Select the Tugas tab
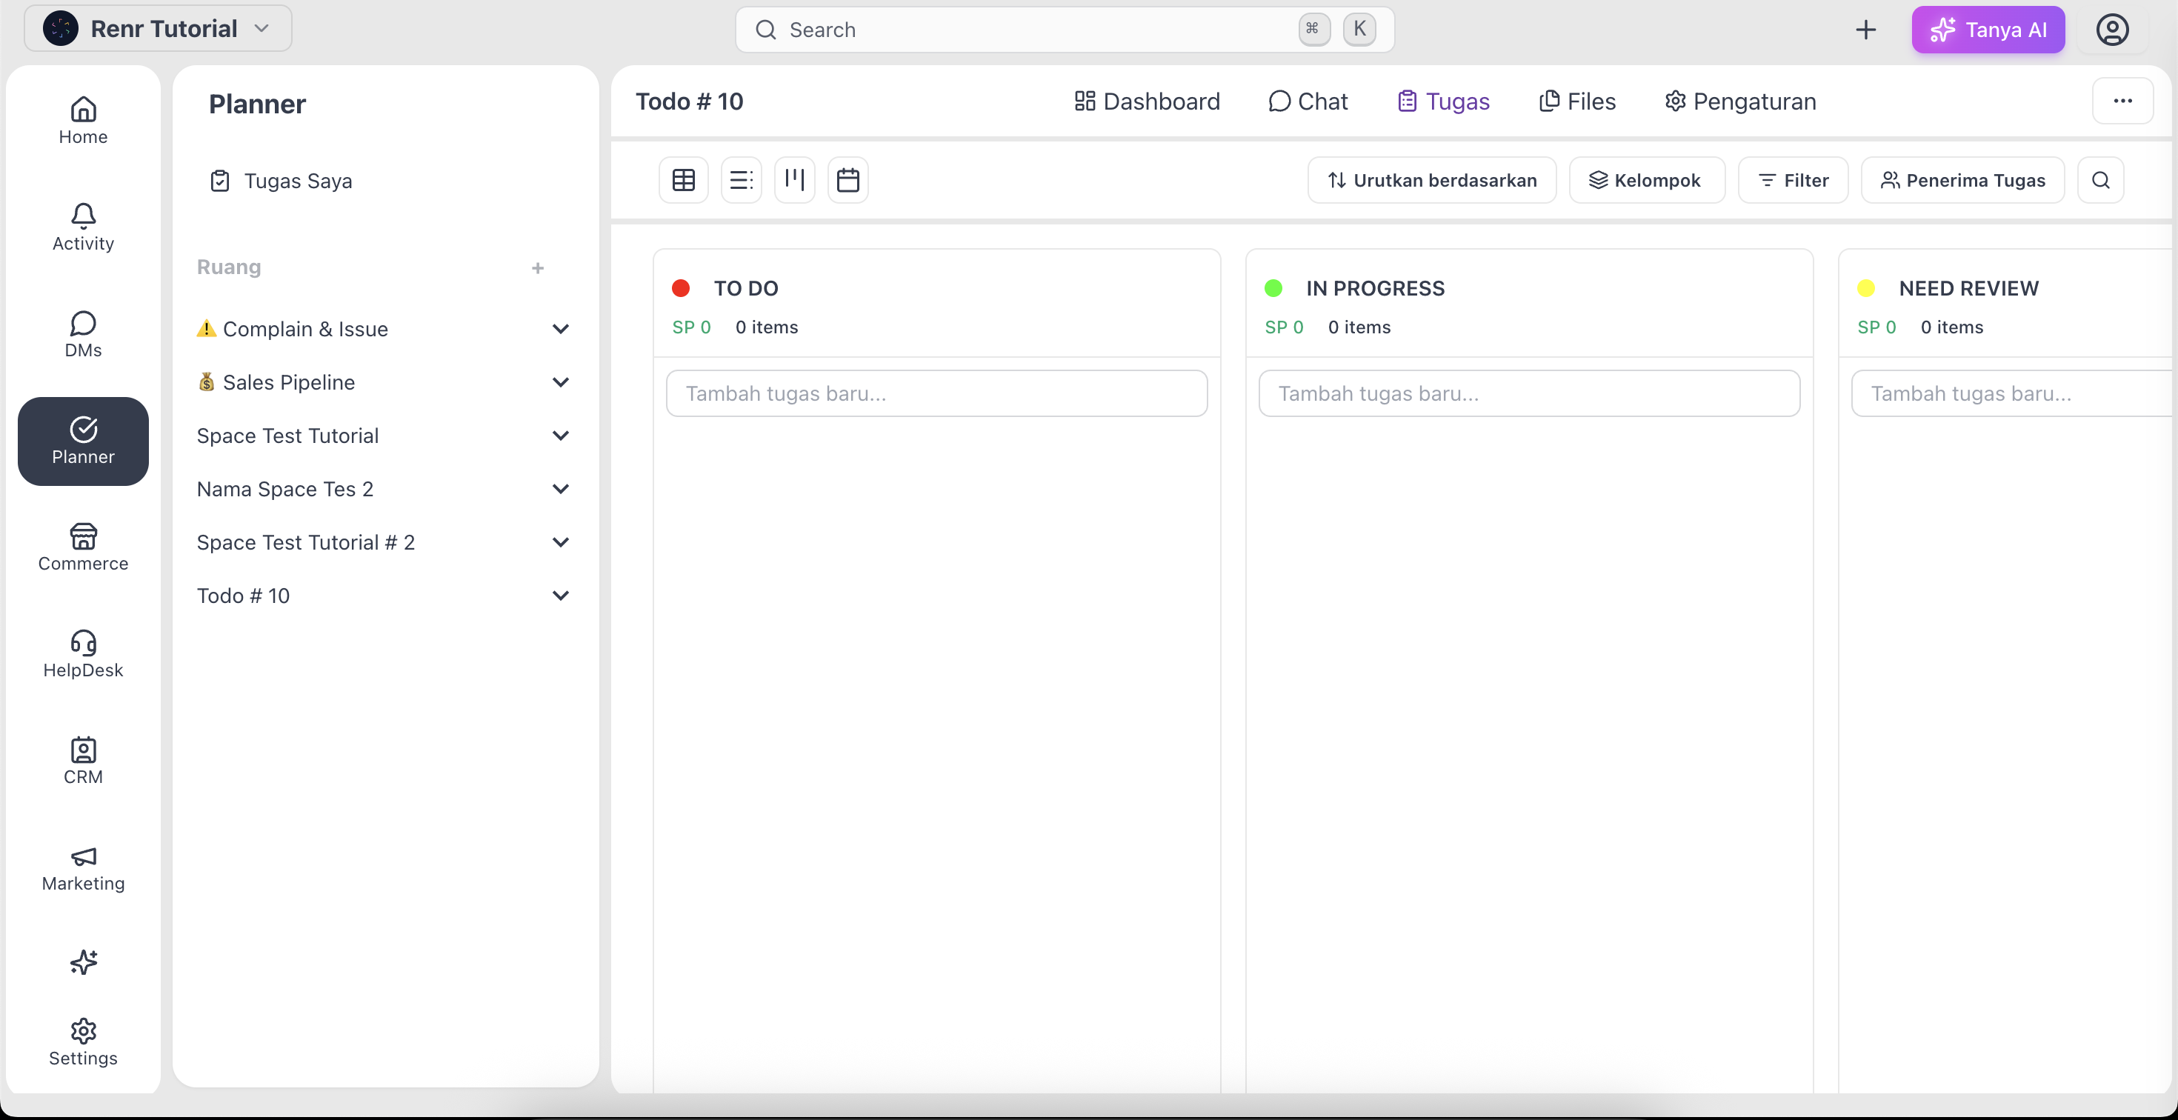Viewport: 2178px width, 1120px height. click(x=1443, y=101)
